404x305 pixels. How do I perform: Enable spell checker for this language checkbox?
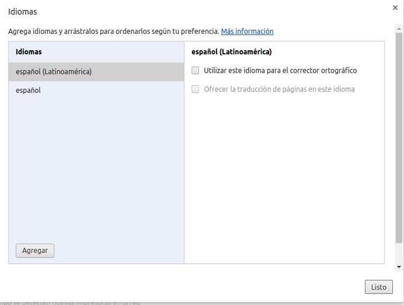196,70
